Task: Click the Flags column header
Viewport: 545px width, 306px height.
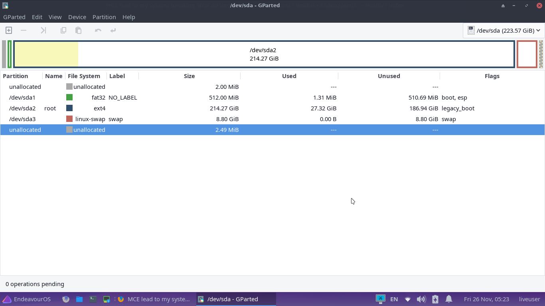Action: click(x=492, y=76)
